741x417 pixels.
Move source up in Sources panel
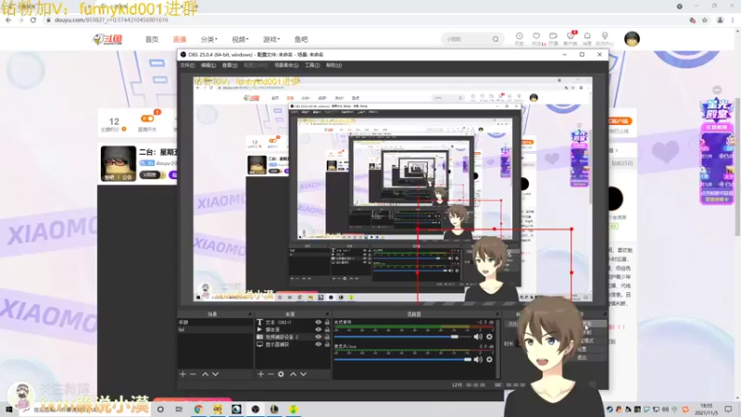pyautogui.click(x=293, y=374)
